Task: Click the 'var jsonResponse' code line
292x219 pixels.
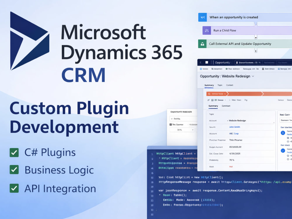Action: coord(211,190)
